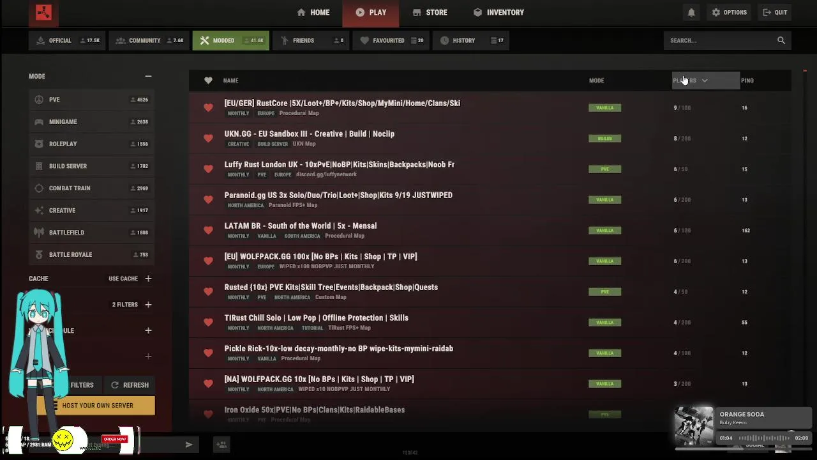Open [NA] WOLFPACK.GG 10x server entry
The image size is (817, 460).
click(490, 383)
